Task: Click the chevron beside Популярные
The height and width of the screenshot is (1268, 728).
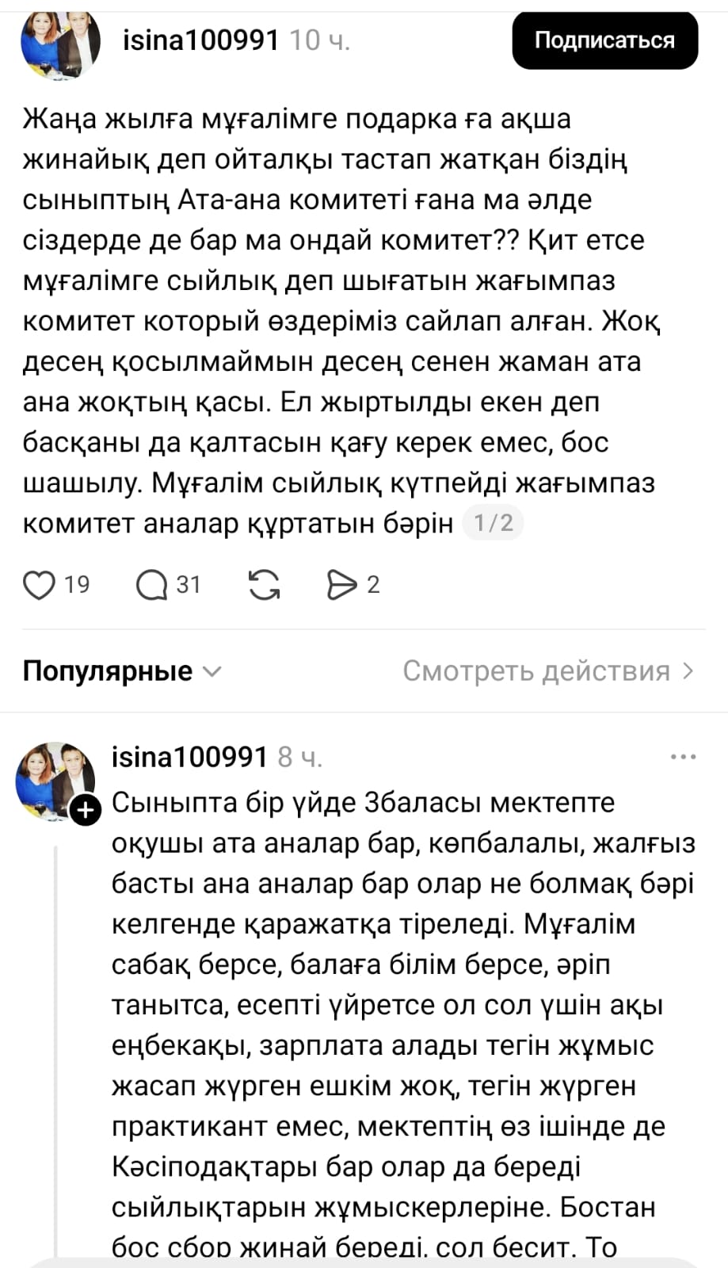Action: (x=212, y=672)
